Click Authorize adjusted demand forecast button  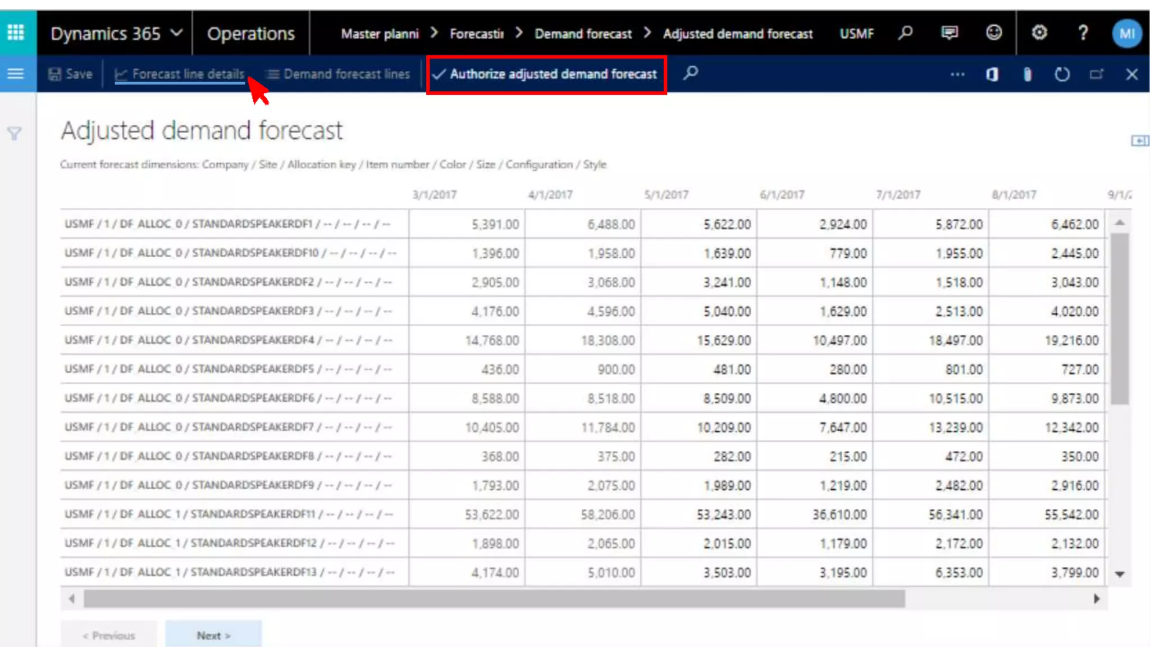[x=546, y=74]
